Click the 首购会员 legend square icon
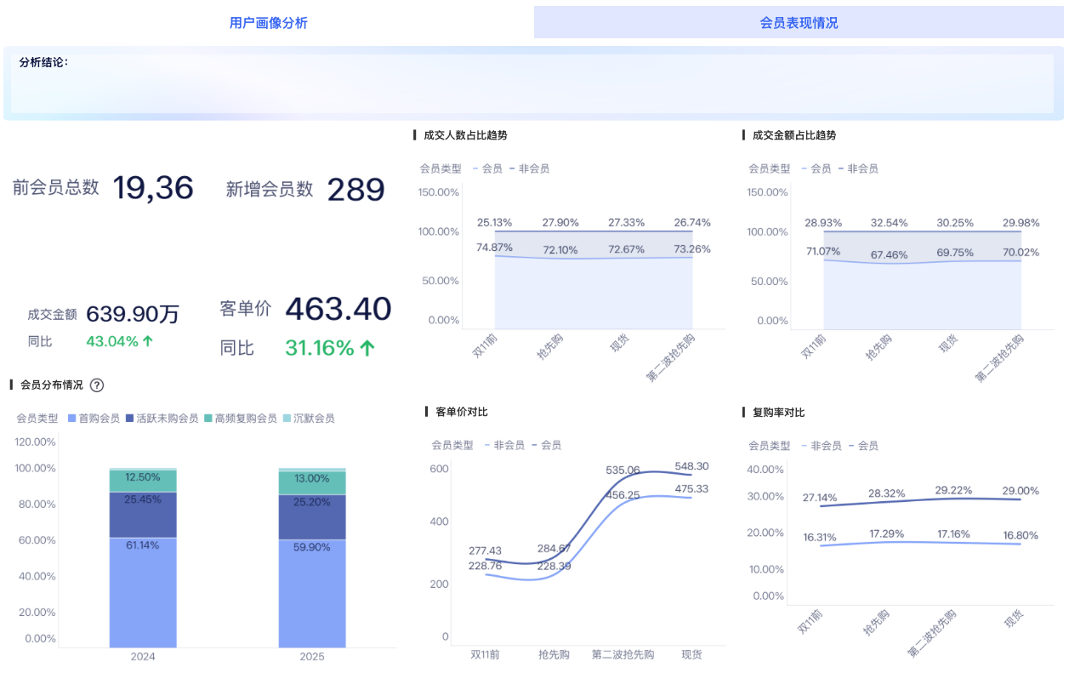 [71, 418]
